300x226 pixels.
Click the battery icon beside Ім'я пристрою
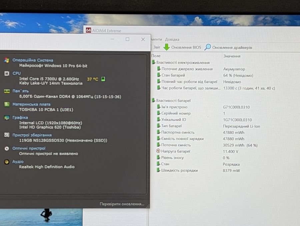(x=158, y=107)
